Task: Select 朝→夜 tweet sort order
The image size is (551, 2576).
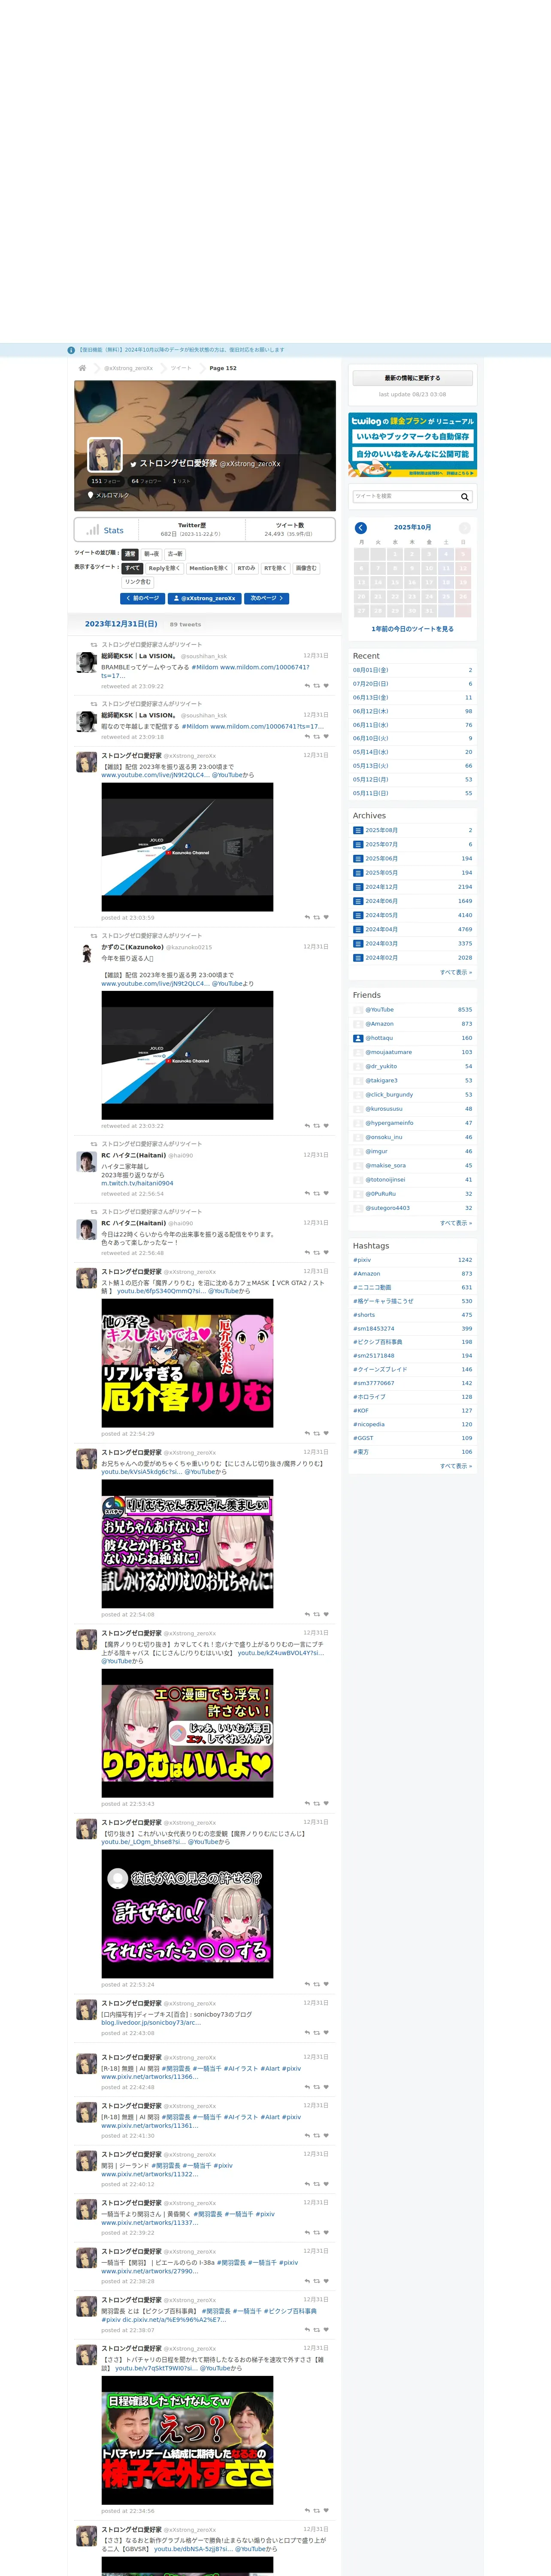Action: (151, 554)
